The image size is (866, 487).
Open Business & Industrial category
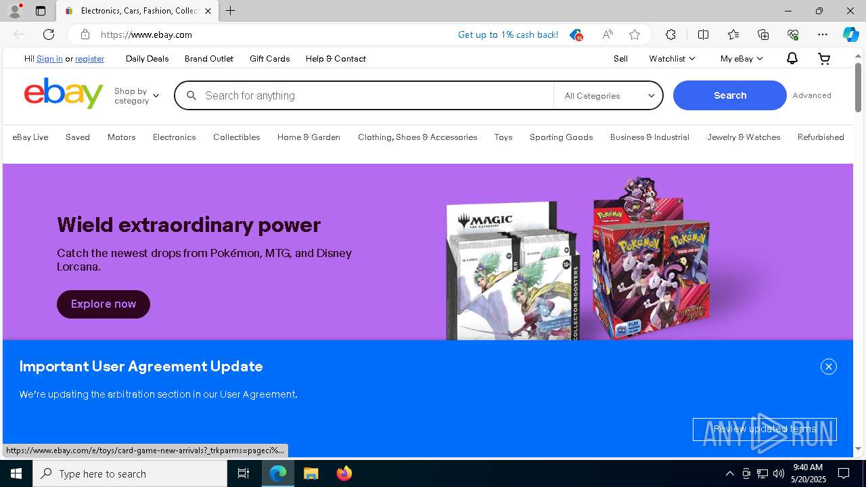click(649, 137)
